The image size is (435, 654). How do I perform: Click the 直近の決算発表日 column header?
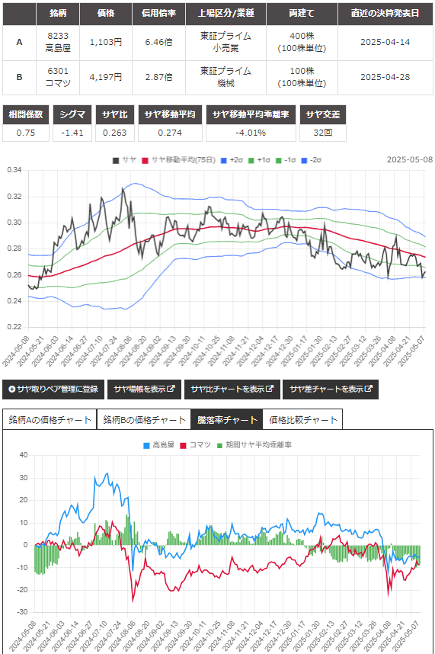click(385, 14)
